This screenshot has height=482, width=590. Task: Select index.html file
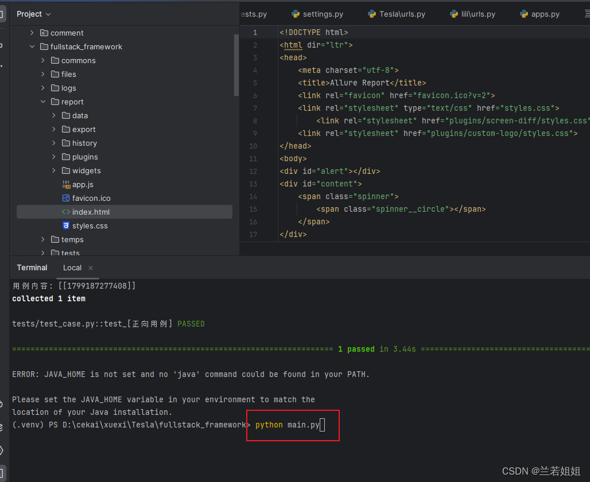pos(125,212)
